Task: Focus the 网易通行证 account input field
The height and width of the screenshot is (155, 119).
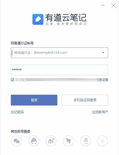Action: 59,53
